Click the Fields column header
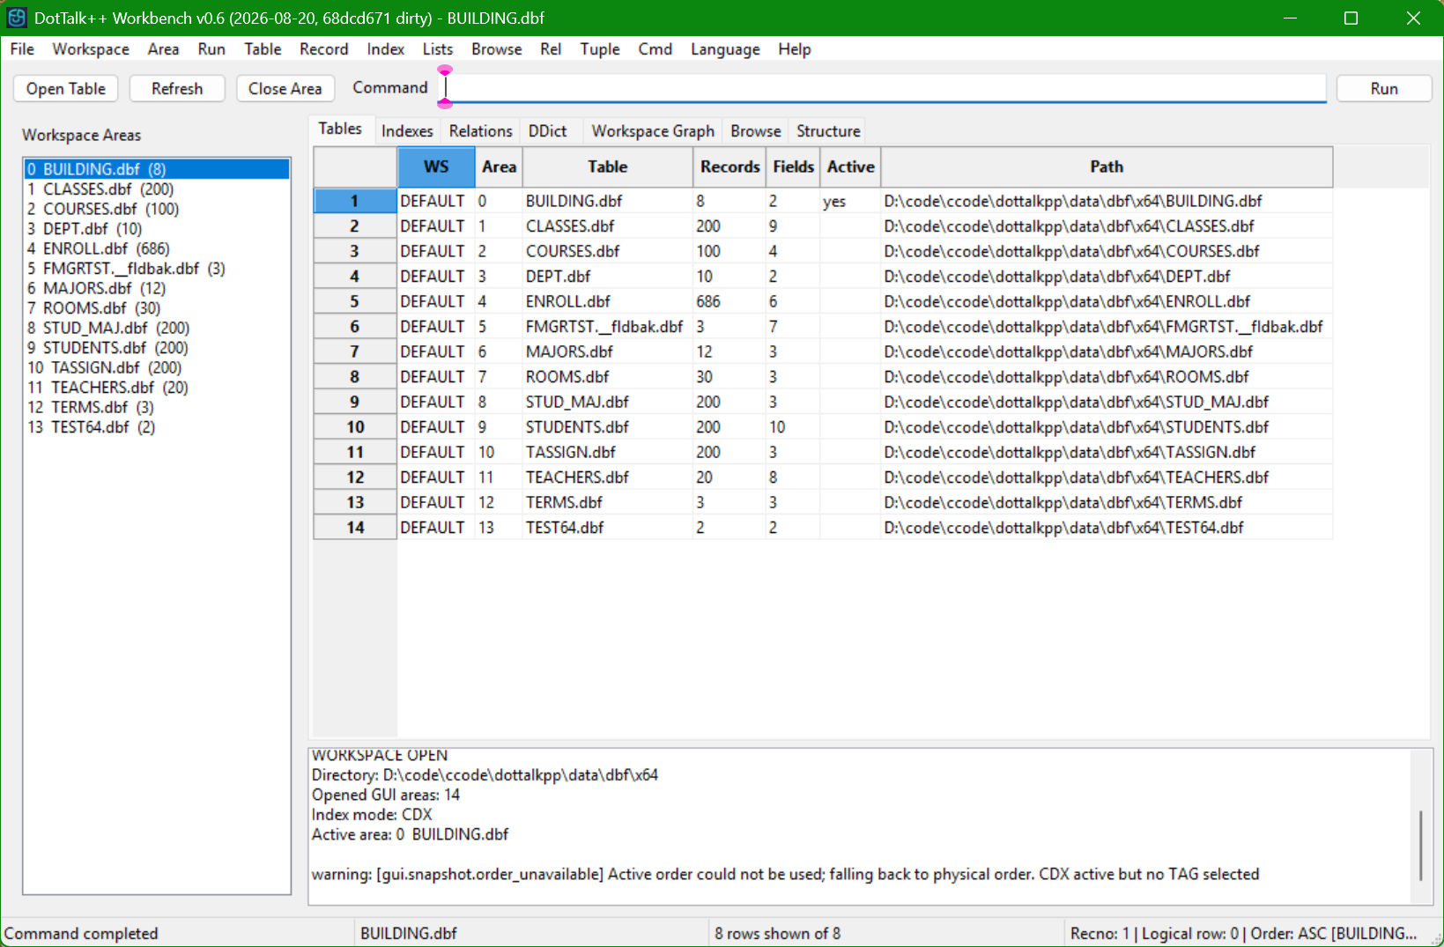The height and width of the screenshot is (947, 1444). click(793, 166)
